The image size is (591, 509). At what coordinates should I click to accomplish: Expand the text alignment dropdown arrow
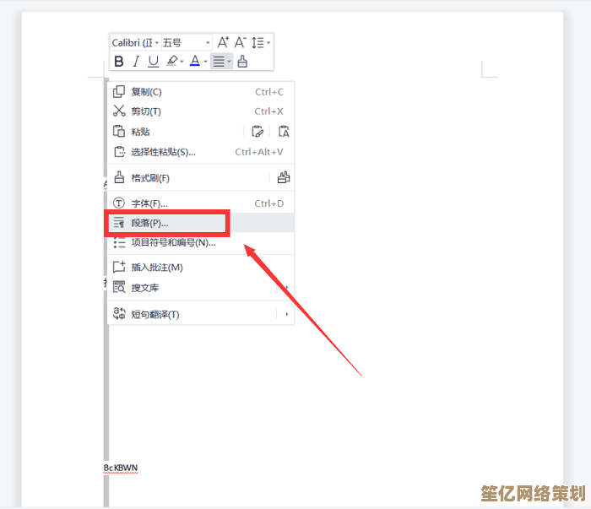click(x=229, y=62)
